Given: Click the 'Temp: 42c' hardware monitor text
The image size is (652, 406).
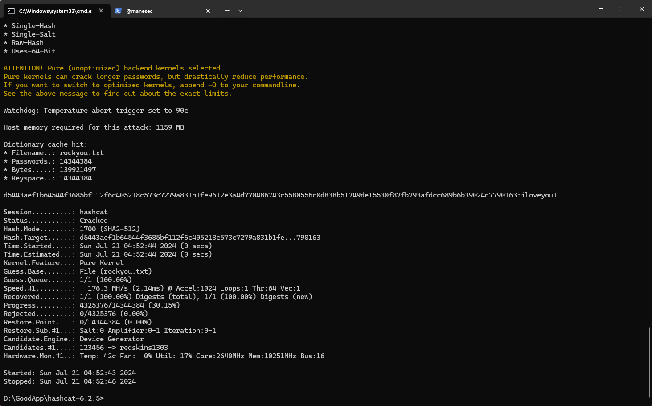Looking at the screenshot, I should click(98, 356).
